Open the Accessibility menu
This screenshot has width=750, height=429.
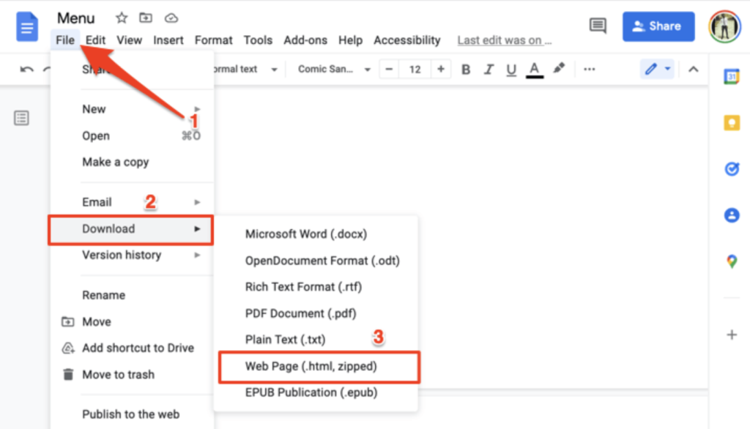(x=407, y=40)
